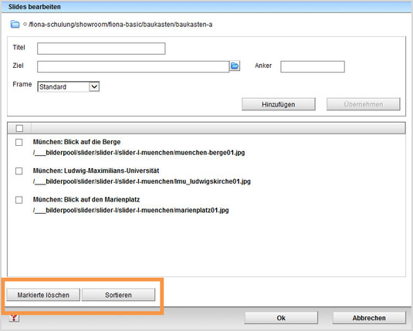
Task: Select the 'München: Blick auf die Berge' entry
Action: [x=76, y=142]
